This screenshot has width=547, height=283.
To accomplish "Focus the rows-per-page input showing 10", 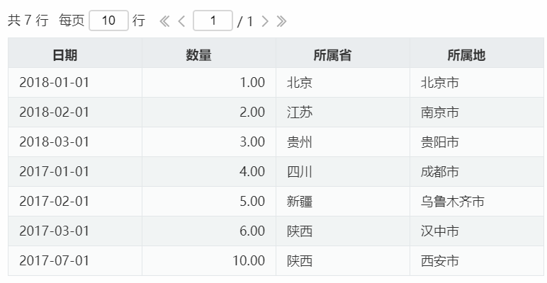I will (108, 21).
